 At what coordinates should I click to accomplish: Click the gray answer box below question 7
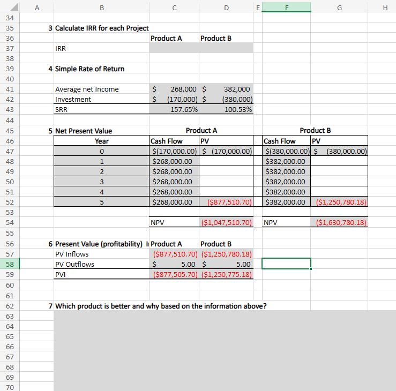225,351
